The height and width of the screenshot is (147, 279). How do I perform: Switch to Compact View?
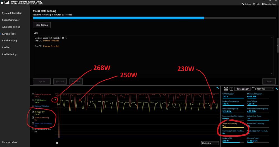point(10,142)
